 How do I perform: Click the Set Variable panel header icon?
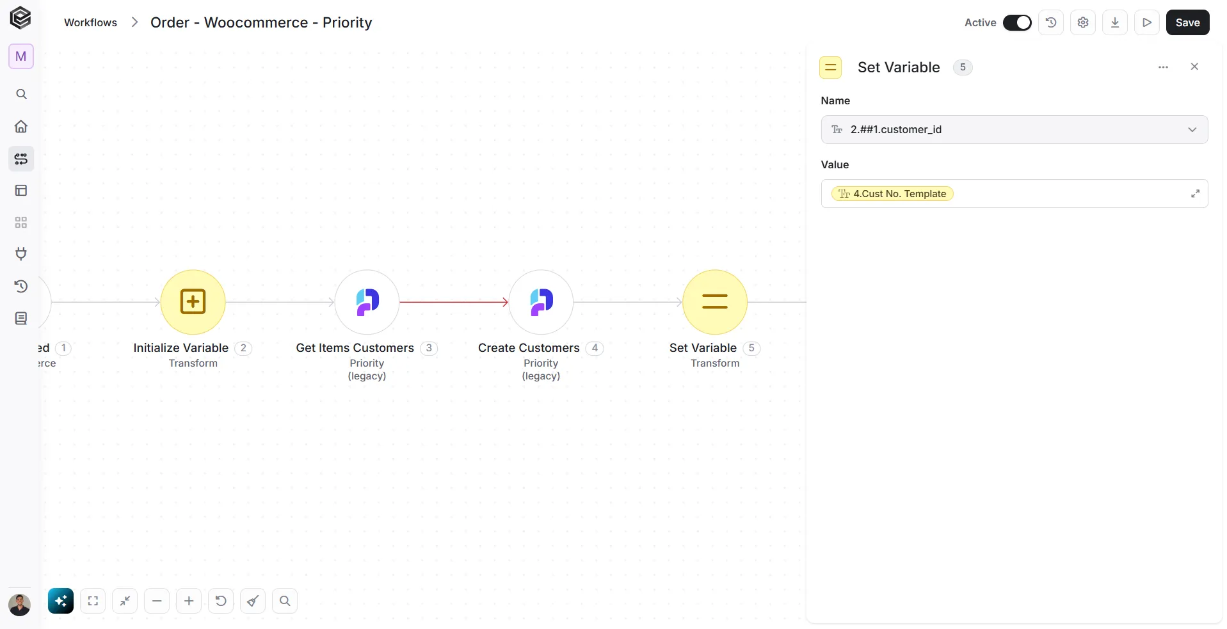click(831, 67)
